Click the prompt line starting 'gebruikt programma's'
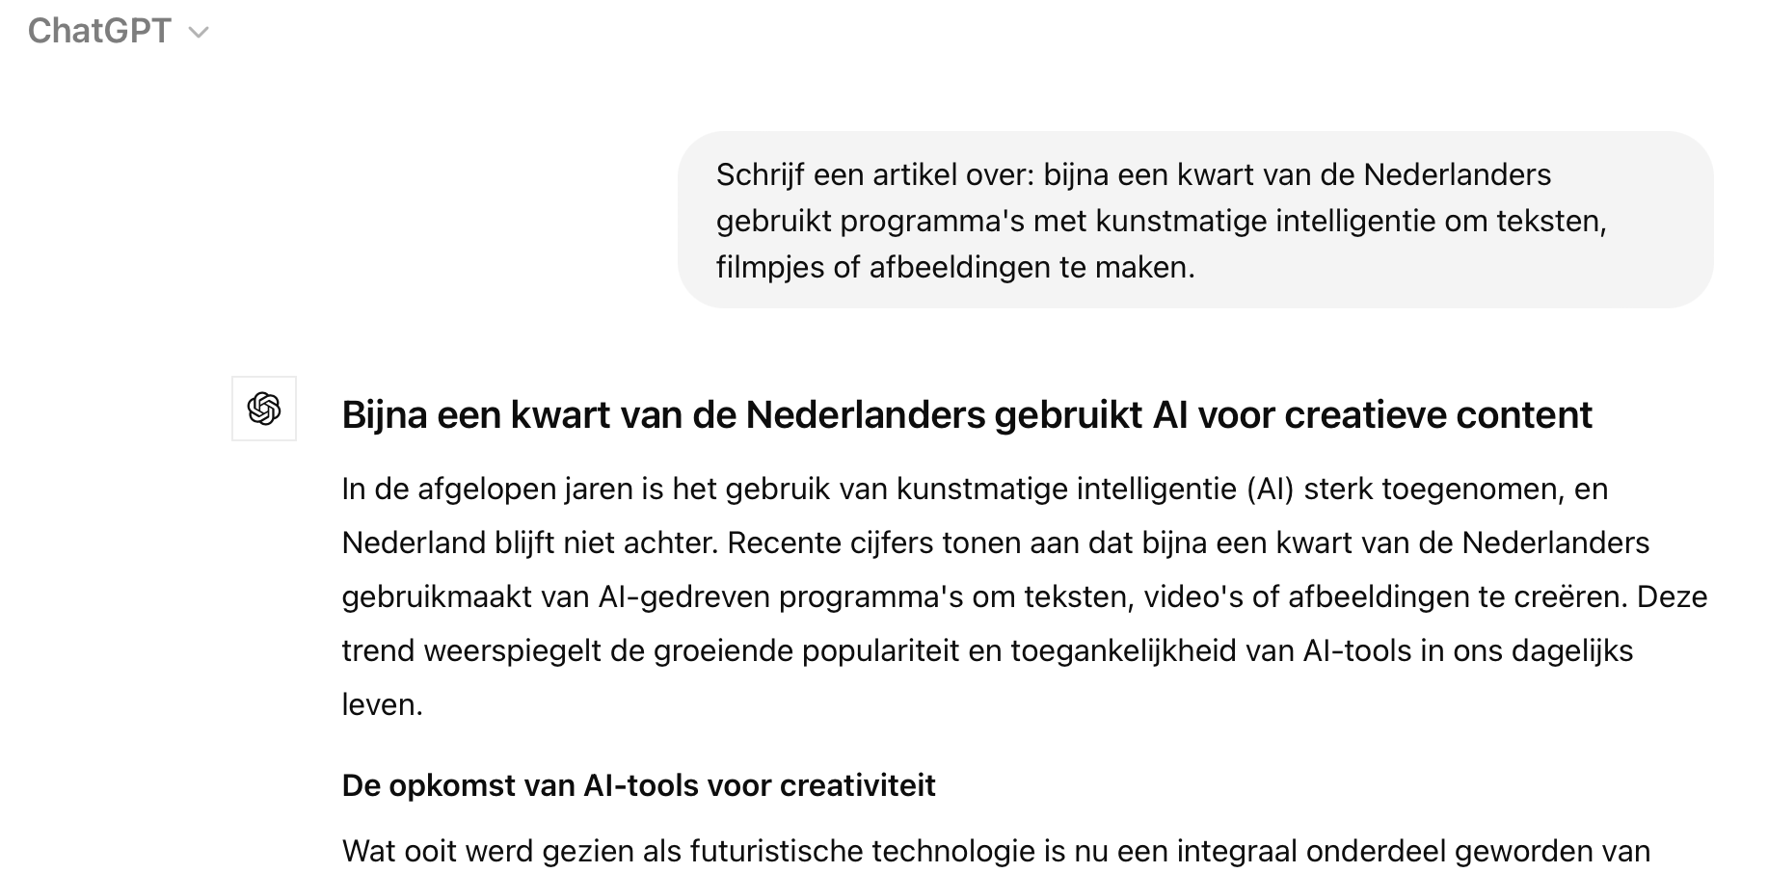This screenshot has height=873, width=1768. click(x=1161, y=221)
